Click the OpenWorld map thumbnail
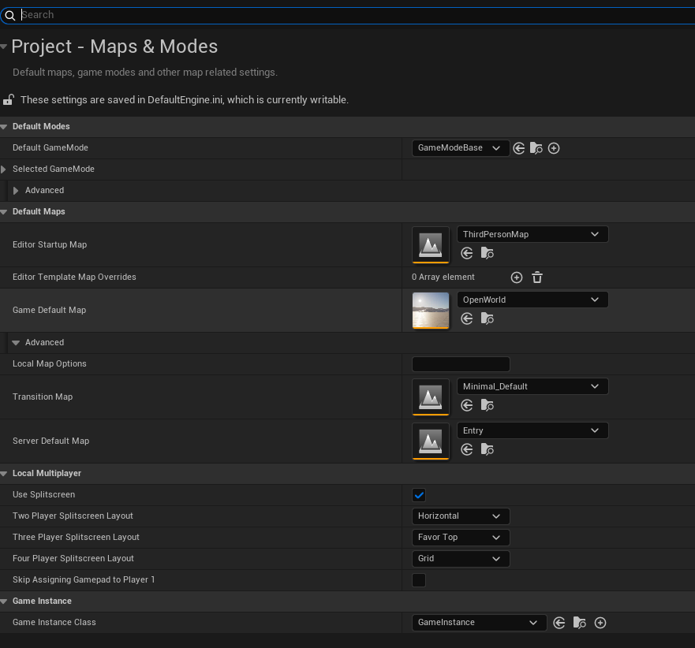Screen dimensions: 695x648 pyautogui.click(x=431, y=311)
